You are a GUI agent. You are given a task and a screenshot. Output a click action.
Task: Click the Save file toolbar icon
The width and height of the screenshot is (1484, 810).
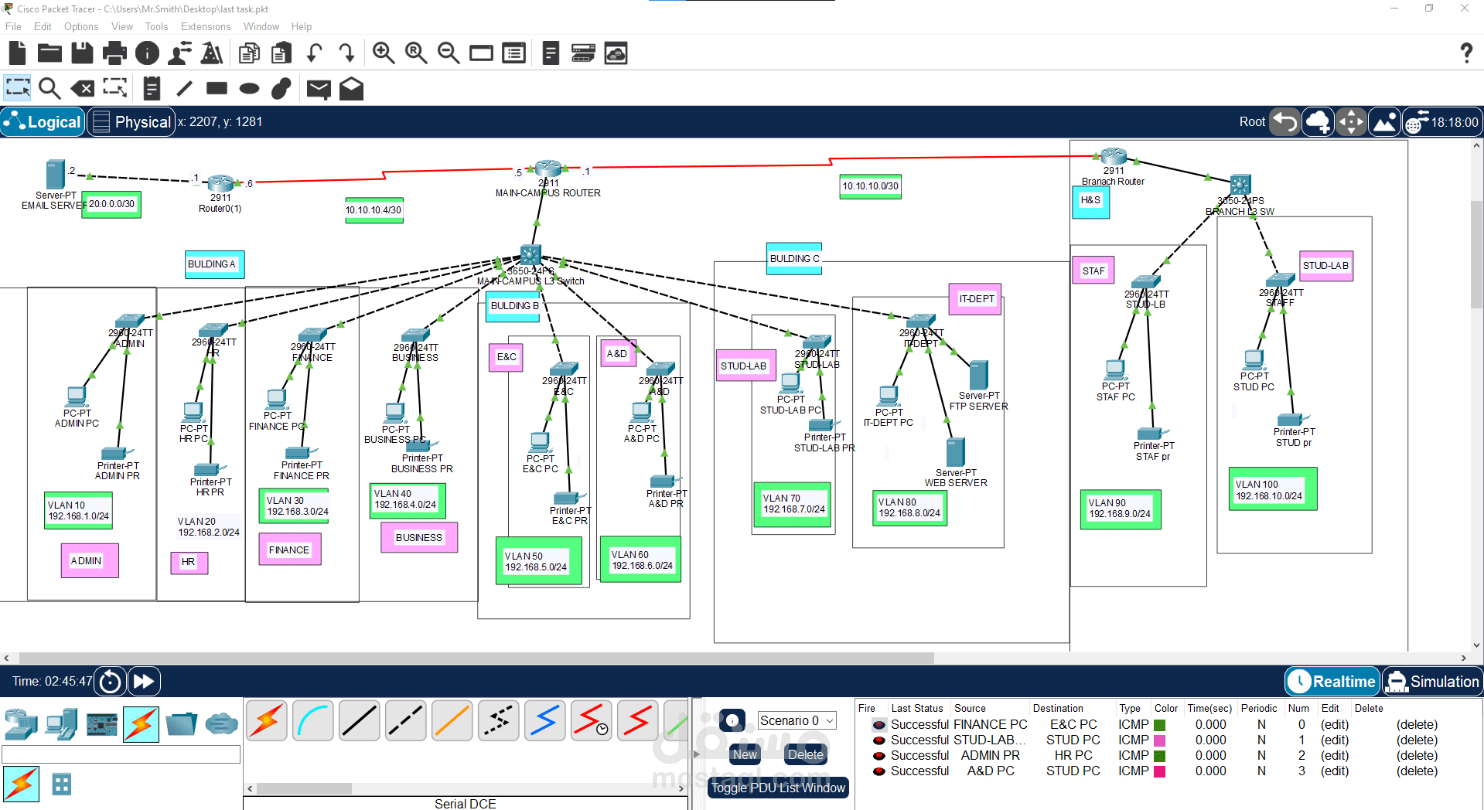82,53
